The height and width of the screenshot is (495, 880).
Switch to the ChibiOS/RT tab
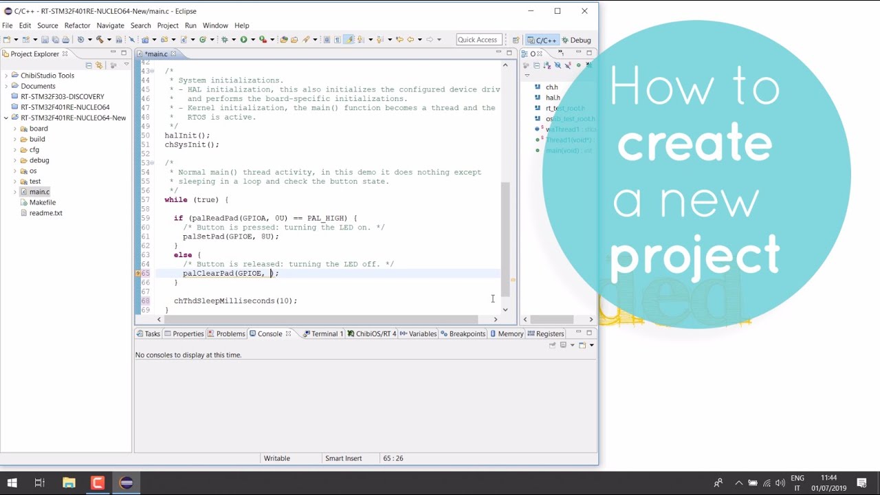(x=372, y=333)
